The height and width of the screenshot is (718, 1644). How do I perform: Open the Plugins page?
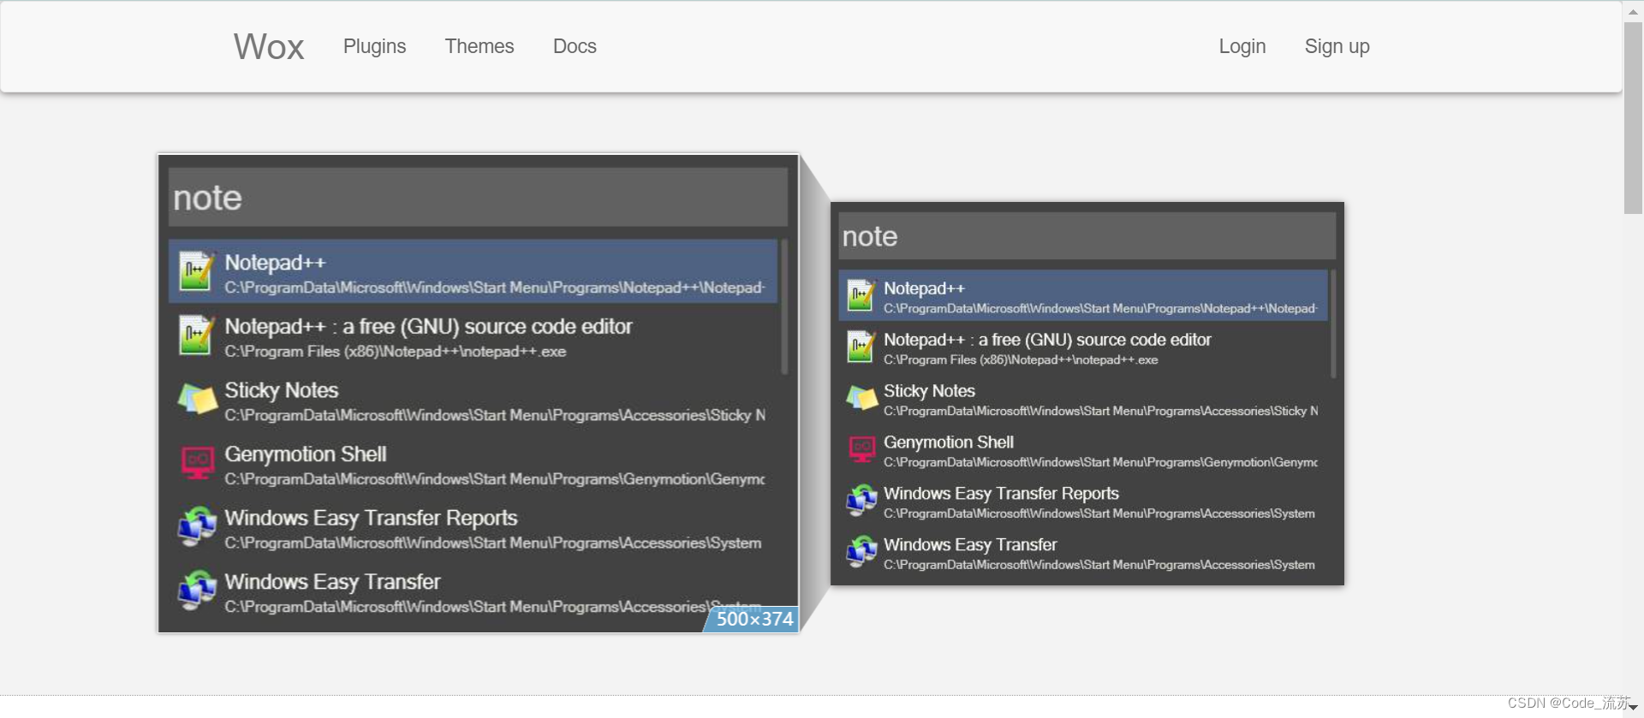pyautogui.click(x=374, y=46)
